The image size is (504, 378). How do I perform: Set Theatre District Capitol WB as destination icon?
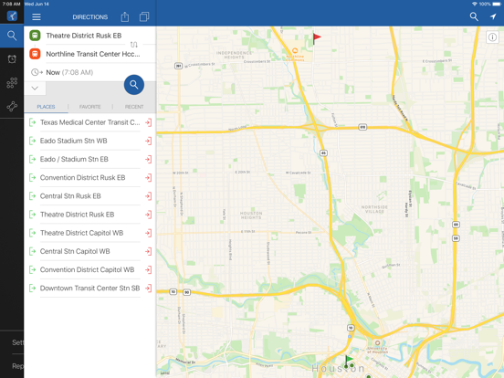(148, 233)
